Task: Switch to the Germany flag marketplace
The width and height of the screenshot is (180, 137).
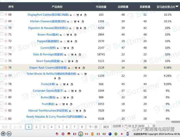Action: click(x=69, y=134)
